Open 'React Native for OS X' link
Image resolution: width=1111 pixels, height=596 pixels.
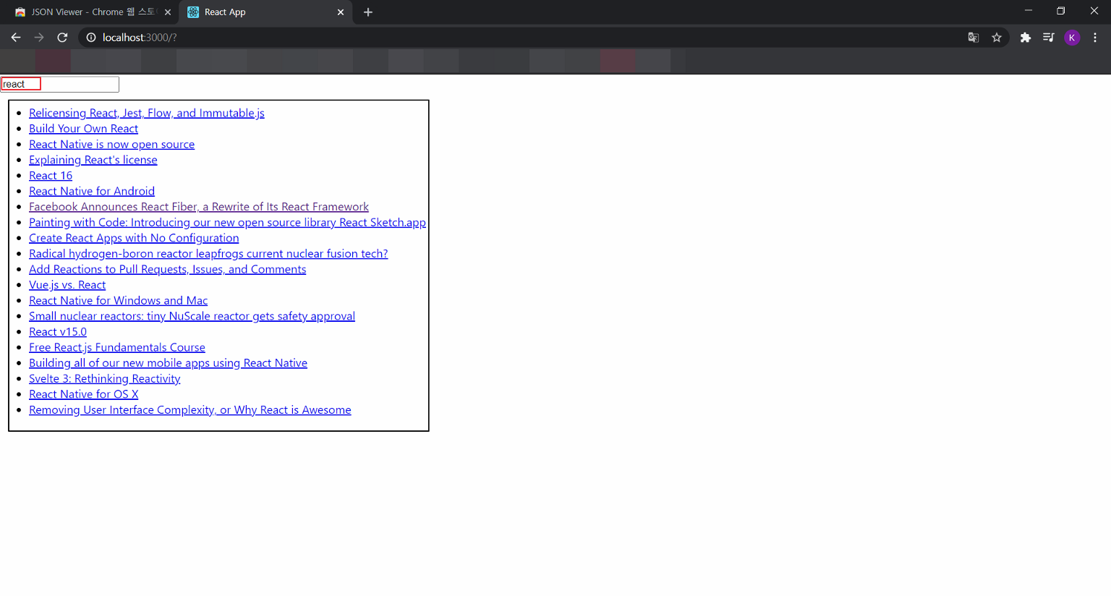83,394
